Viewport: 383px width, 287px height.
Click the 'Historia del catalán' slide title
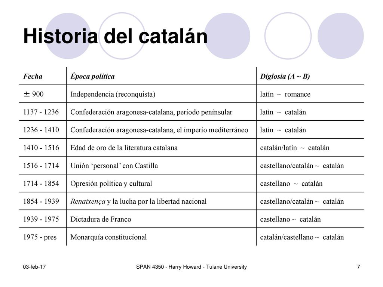tap(115, 36)
